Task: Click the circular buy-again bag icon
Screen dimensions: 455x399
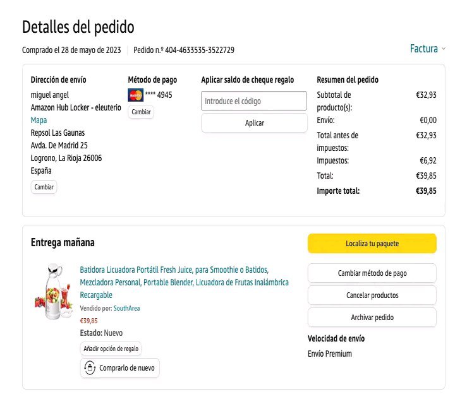Action: click(x=90, y=367)
